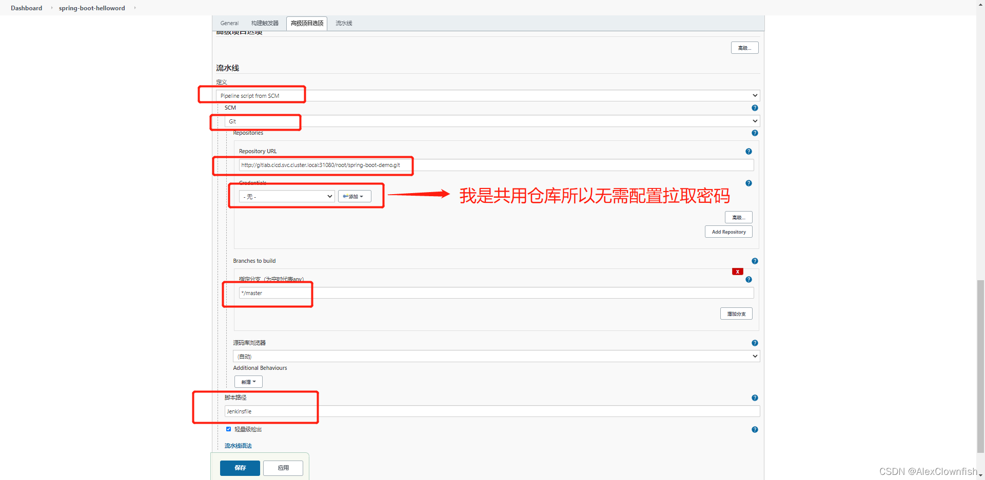Image resolution: width=985 pixels, height=480 pixels.
Task: Delete the branch entry with red X
Action: [738, 272]
